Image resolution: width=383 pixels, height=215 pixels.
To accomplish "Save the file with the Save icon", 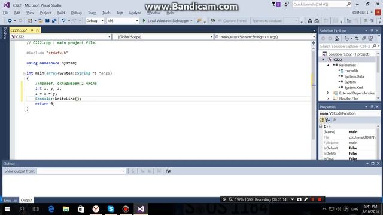I will click(47, 21).
